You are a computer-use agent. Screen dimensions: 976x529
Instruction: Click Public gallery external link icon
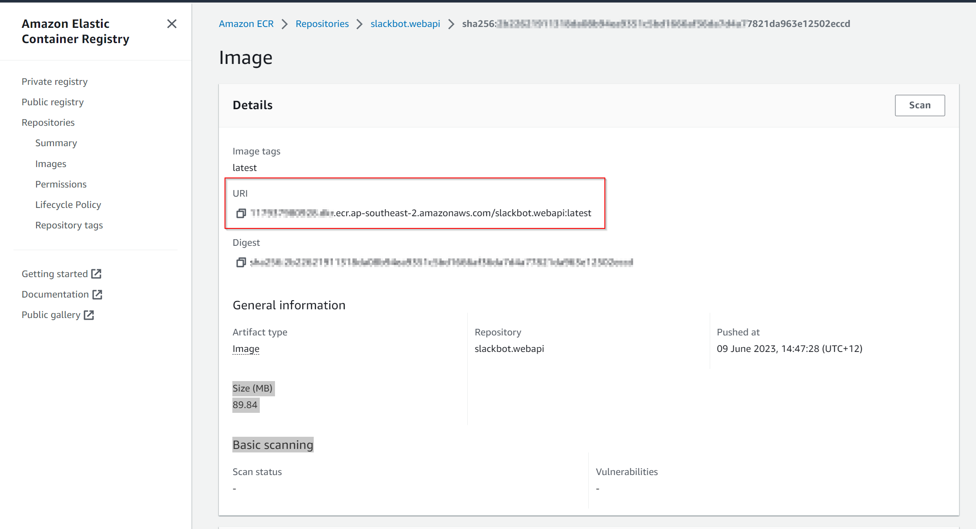[89, 315]
